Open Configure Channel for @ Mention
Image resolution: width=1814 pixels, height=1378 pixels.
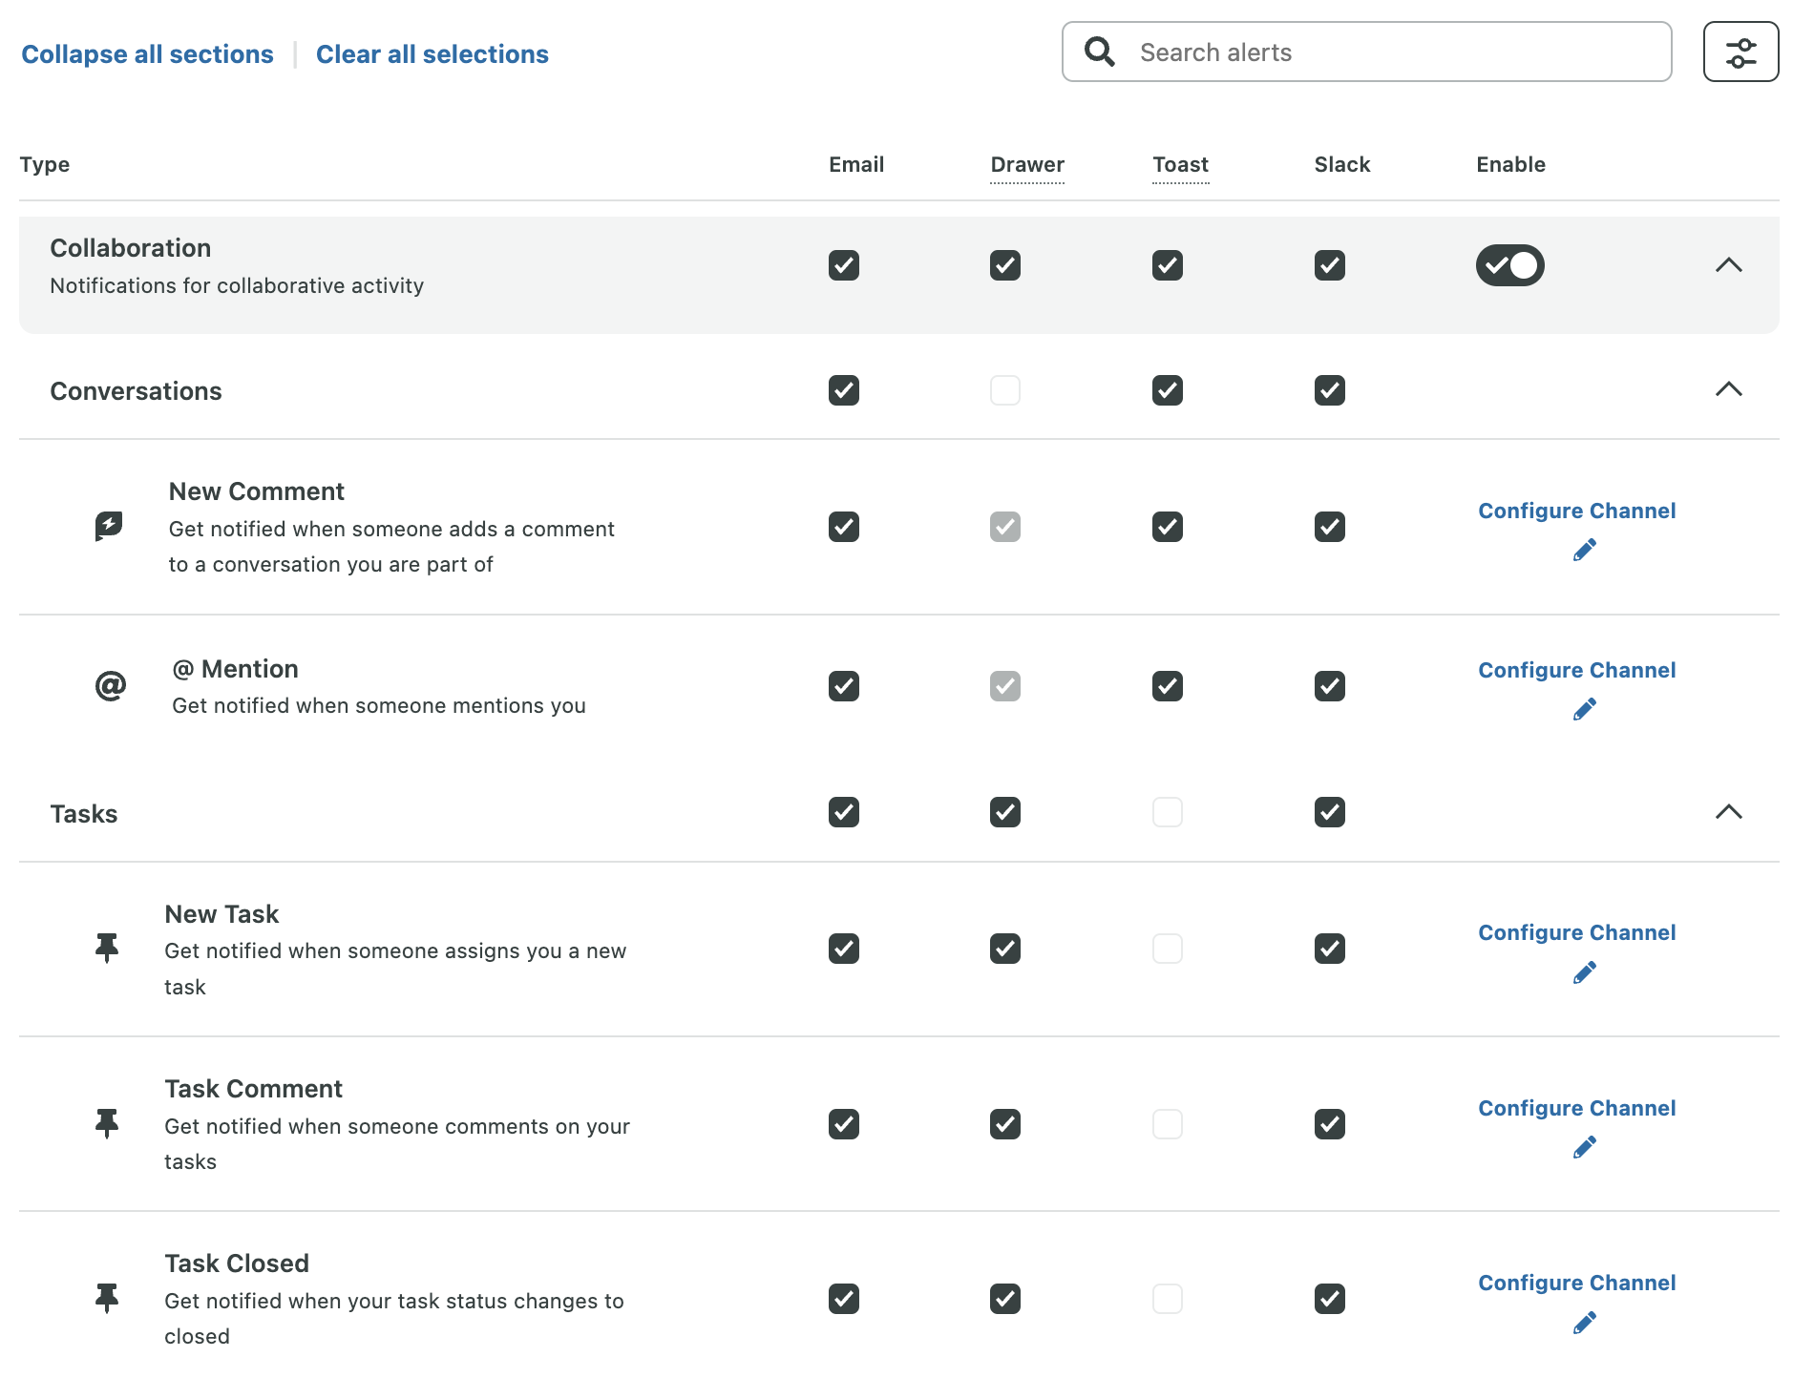pos(1576,670)
